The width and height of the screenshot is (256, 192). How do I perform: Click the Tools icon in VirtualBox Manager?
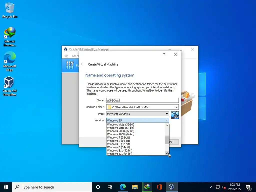click(x=70, y=65)
